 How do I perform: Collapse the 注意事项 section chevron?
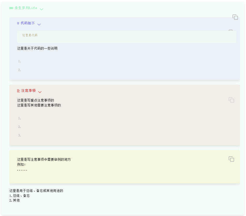(40, 92)
